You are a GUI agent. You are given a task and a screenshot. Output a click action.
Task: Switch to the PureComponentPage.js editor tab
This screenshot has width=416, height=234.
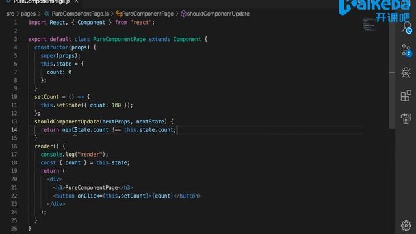point(42,1)
